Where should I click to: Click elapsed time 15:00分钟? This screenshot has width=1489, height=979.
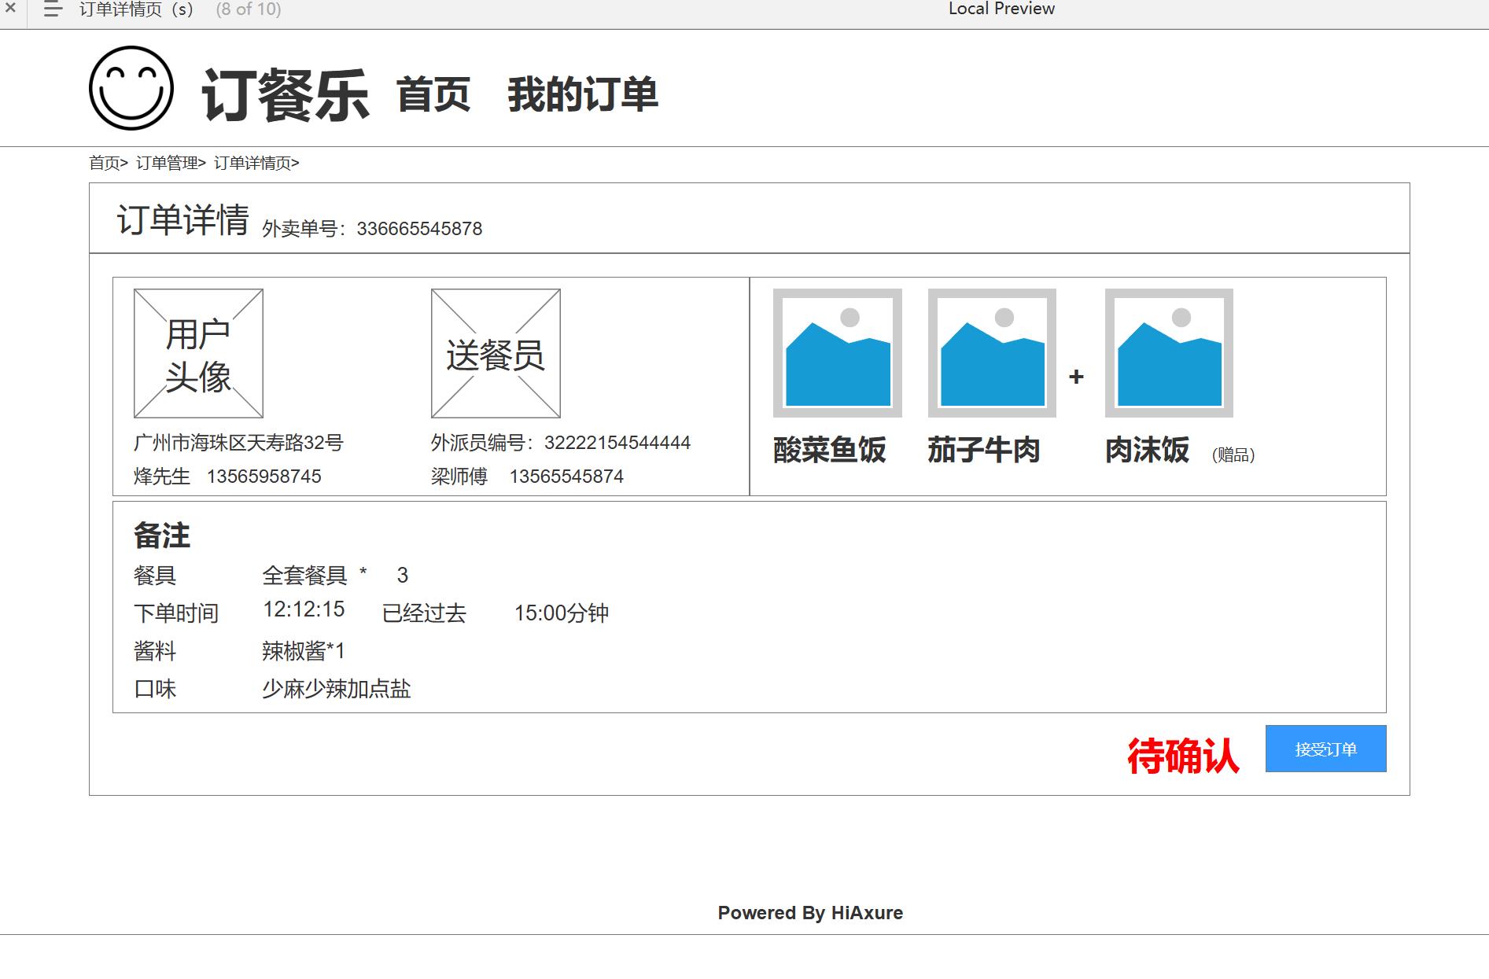point(562,613)
